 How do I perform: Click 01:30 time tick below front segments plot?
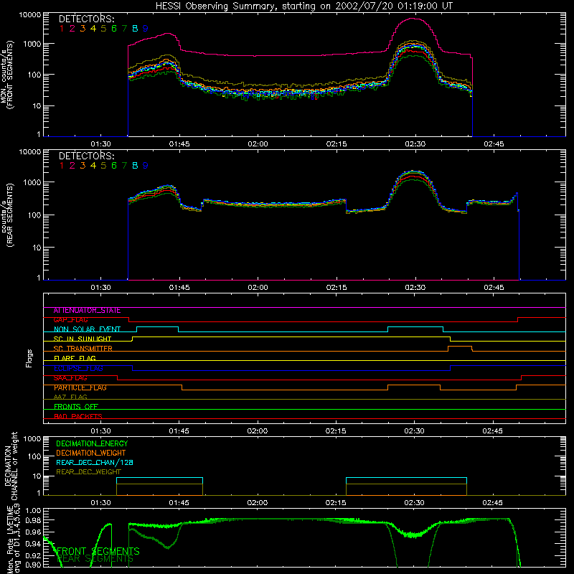[x=100, y=144]
